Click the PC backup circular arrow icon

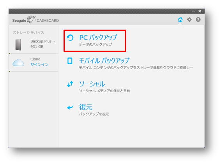pyautogui.click(x=70, y=38)
